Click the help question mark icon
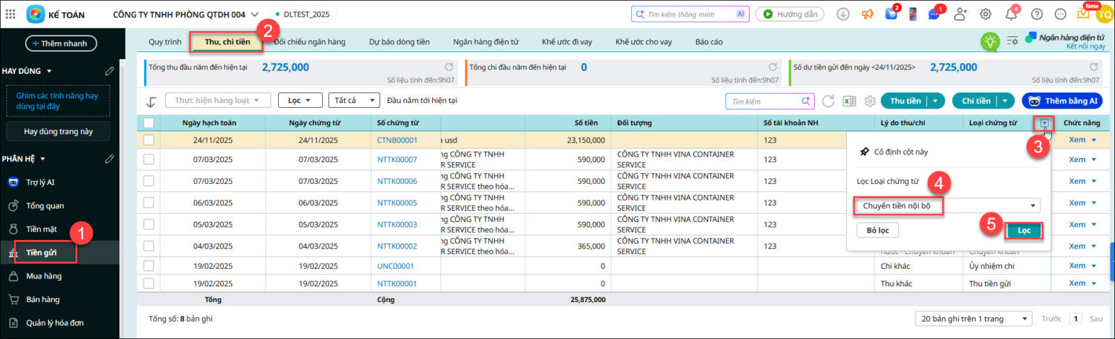 click(x=1037, y=14)
